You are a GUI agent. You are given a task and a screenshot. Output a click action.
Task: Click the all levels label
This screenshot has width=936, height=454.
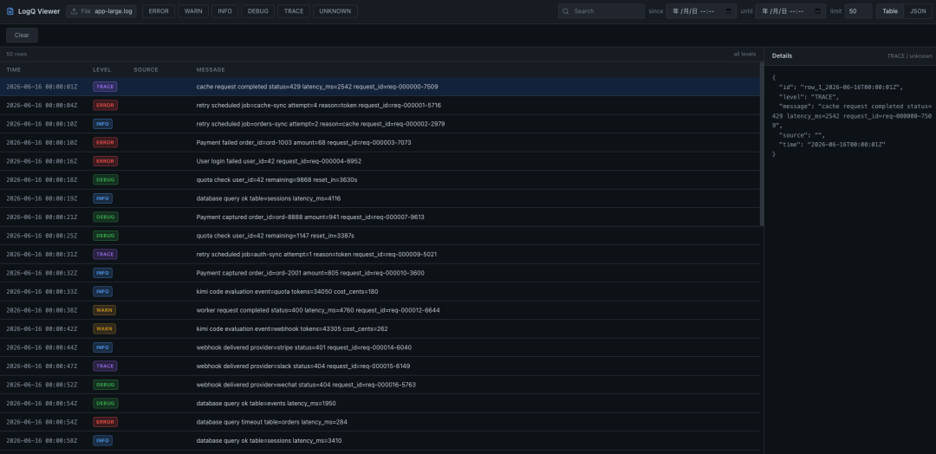coord(744,55)
